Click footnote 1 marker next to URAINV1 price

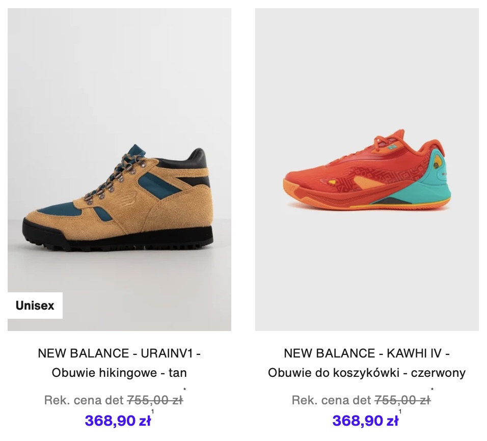click(152, 411)
